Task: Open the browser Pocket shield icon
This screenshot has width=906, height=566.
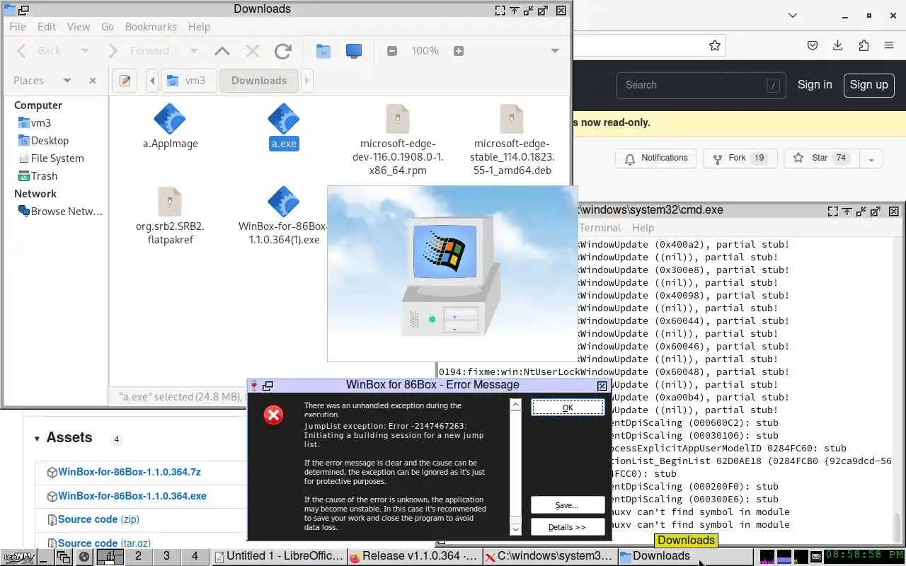Action: coord(813,45)
